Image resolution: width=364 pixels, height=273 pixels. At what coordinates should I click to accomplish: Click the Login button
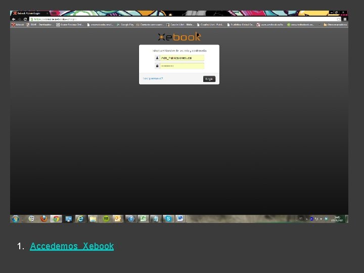point(209,79)
